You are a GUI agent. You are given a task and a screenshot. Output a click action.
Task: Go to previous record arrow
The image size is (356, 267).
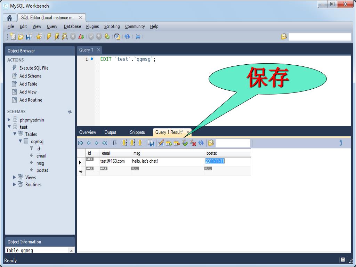coord(89,143)
